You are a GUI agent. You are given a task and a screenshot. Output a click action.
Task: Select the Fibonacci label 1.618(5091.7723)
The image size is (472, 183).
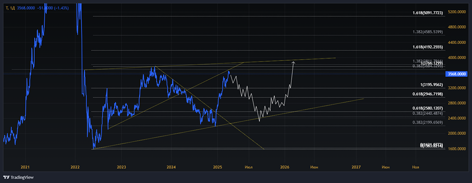(428, 13)
